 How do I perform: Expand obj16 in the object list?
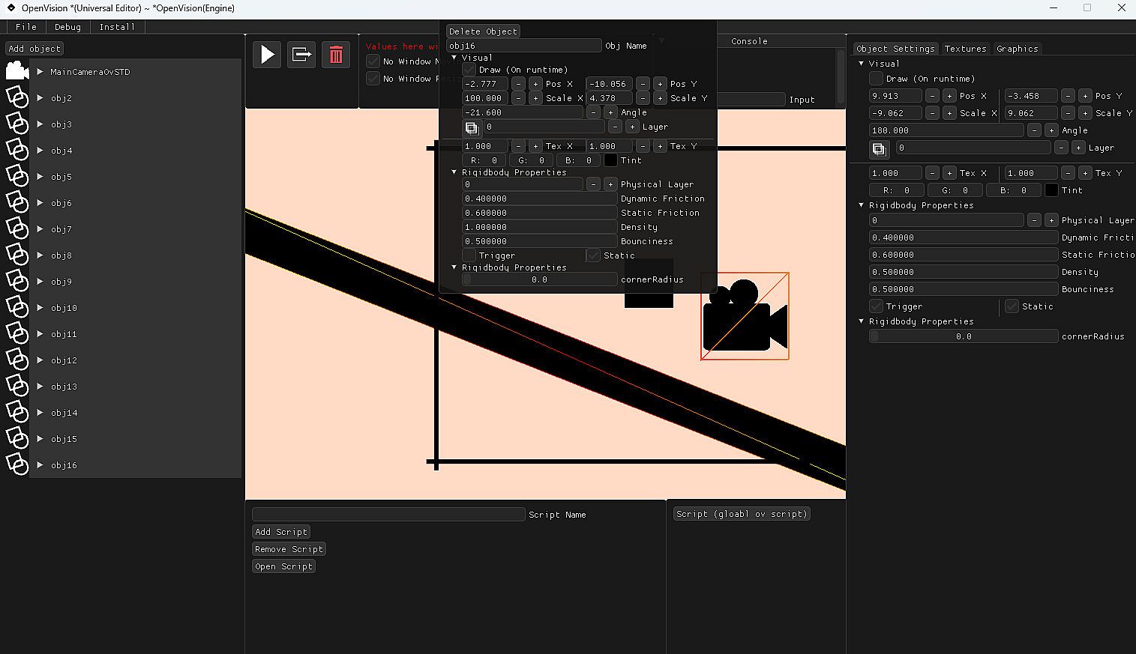click(40, 465)
